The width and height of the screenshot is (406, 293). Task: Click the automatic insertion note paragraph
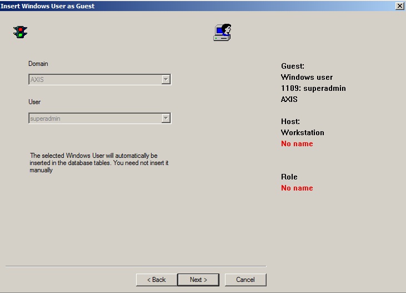pos(99,163)
